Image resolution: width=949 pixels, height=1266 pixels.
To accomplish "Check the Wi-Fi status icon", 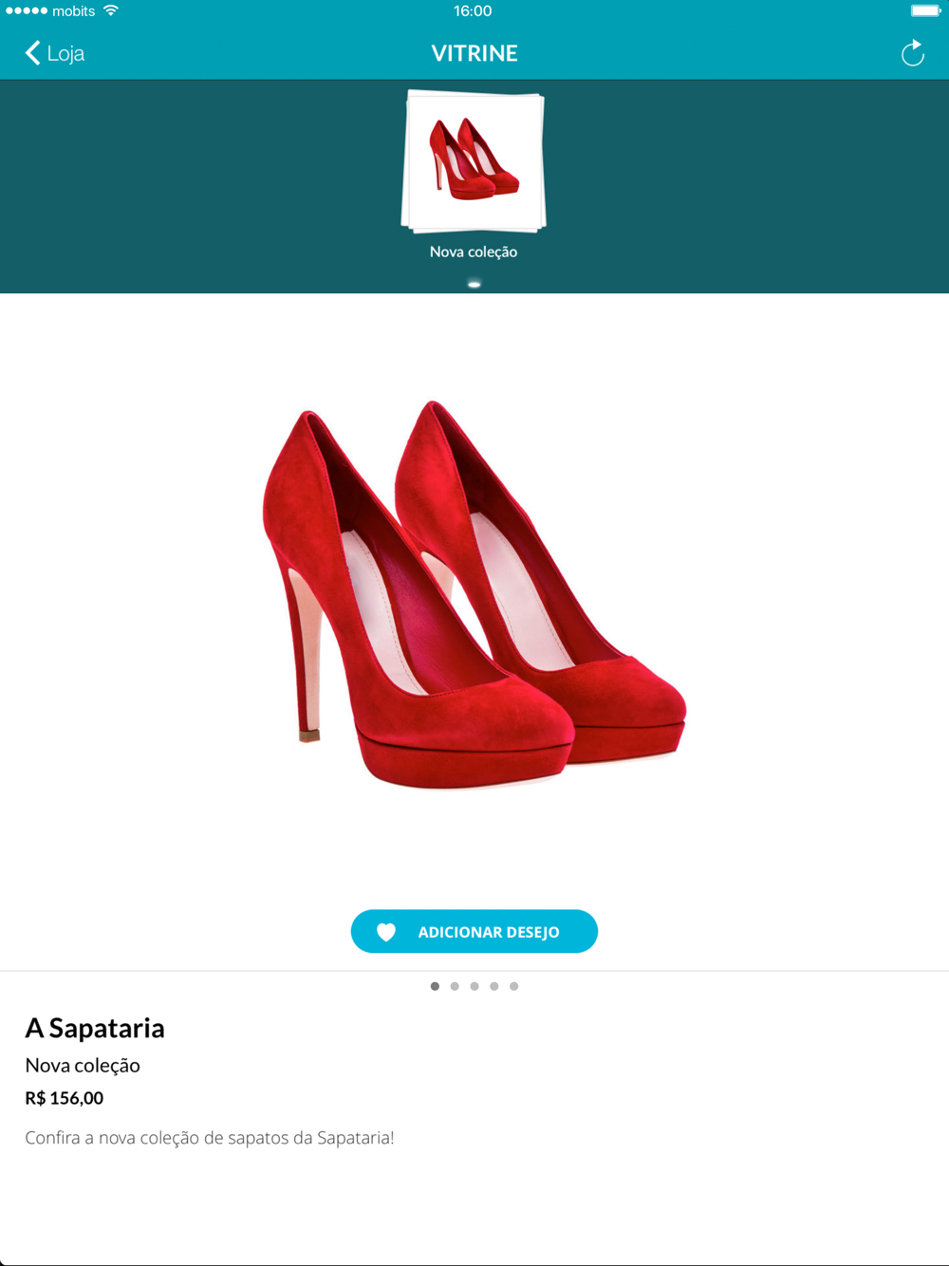I will (111, 10).
